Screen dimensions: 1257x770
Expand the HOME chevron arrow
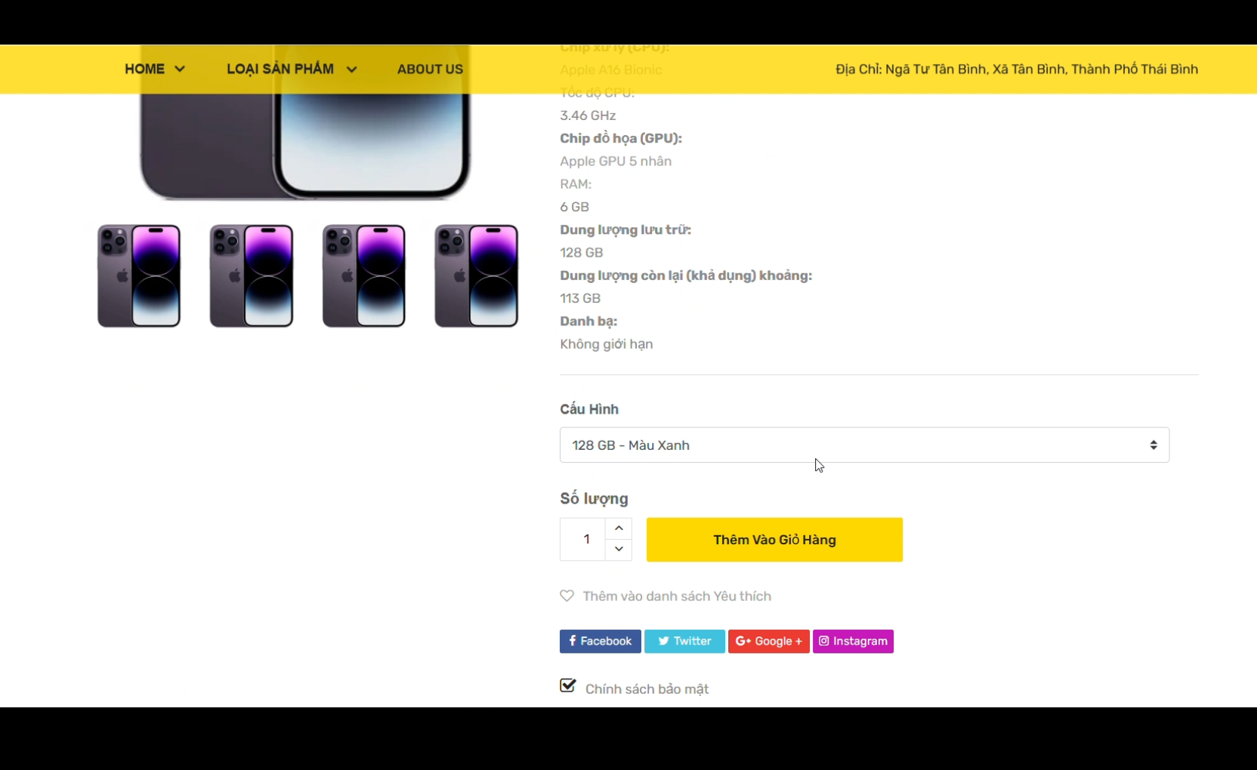click(180, 69)
